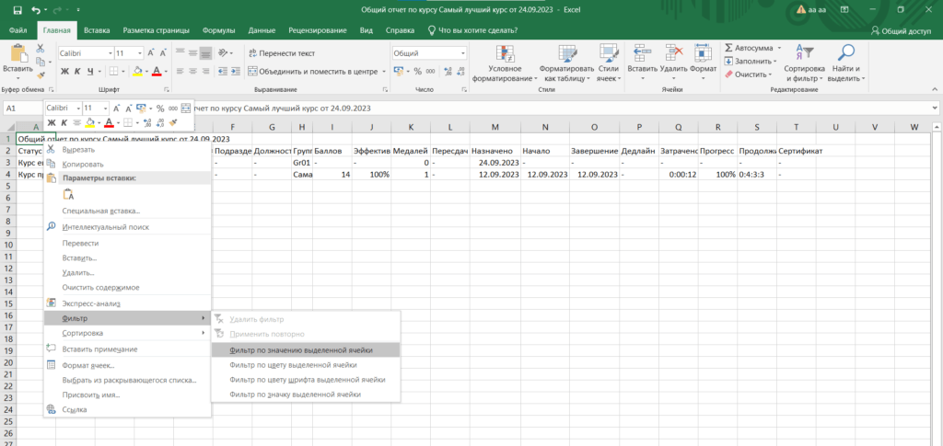Toggle bold in the ribbon Font group

pyautogui.click(x=65, y=72)
